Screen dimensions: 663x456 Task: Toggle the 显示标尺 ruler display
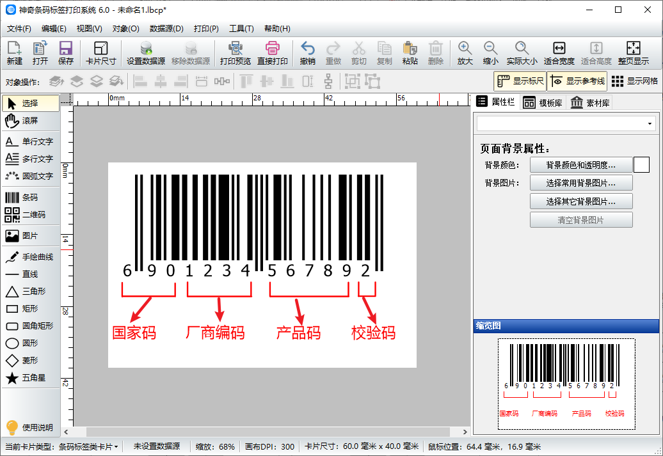point(520,81)
